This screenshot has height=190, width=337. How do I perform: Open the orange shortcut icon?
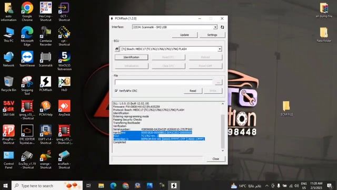pos(46,160)
